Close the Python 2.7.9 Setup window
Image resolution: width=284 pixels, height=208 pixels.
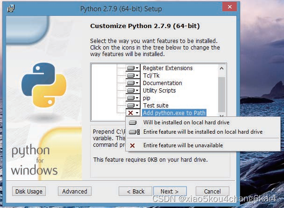pos(230,7)
